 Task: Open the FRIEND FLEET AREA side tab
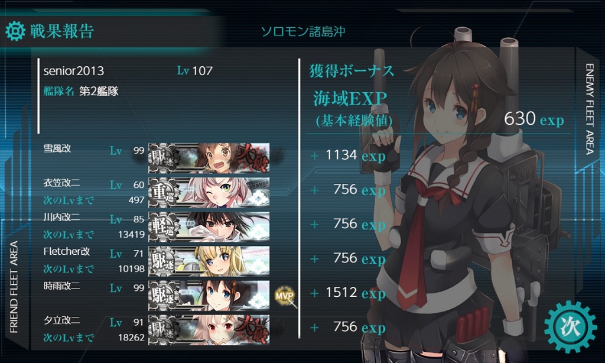[14, 287]
